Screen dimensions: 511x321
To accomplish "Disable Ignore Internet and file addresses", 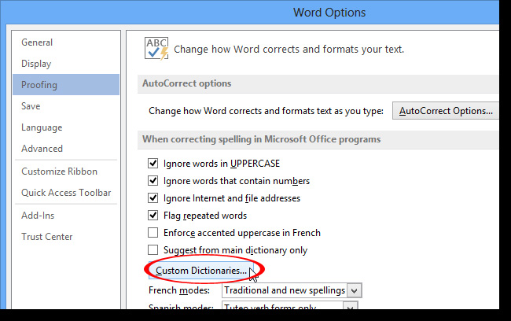I will pos(153,198).
